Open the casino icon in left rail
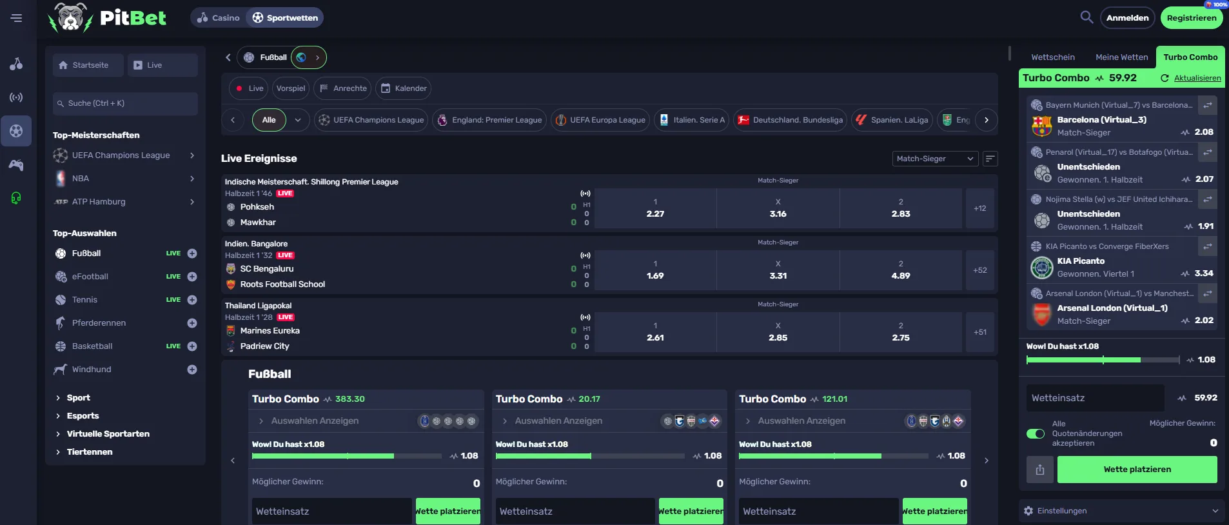The width and height of the screenshot is (1229, 525). coord(16,64)
